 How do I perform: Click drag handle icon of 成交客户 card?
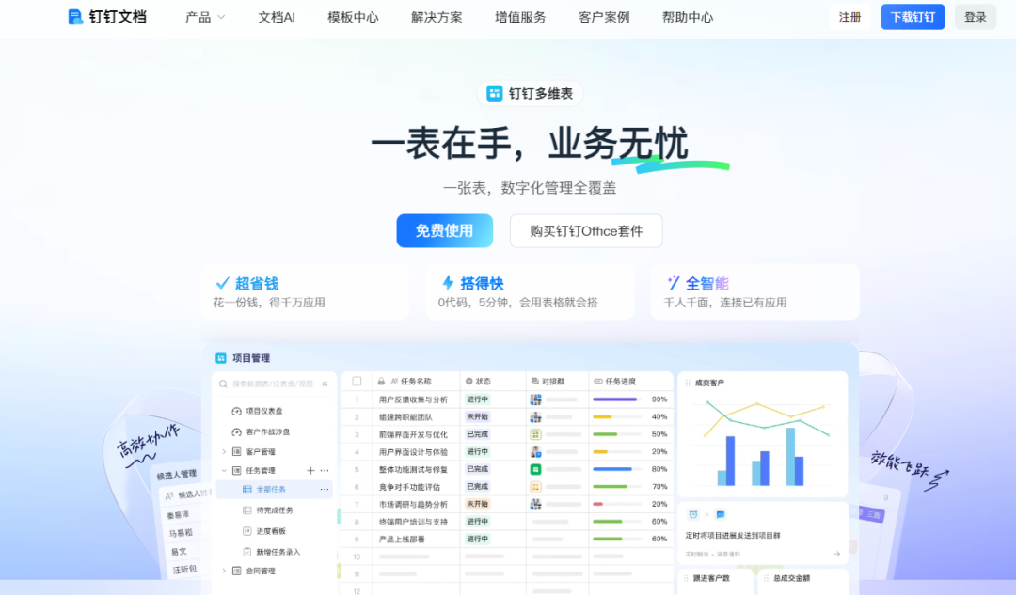pos(688,384)
